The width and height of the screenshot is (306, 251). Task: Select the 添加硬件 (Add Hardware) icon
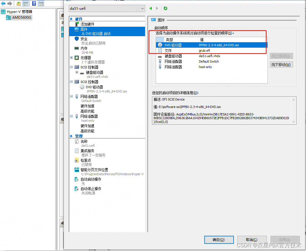coord(77,24)
